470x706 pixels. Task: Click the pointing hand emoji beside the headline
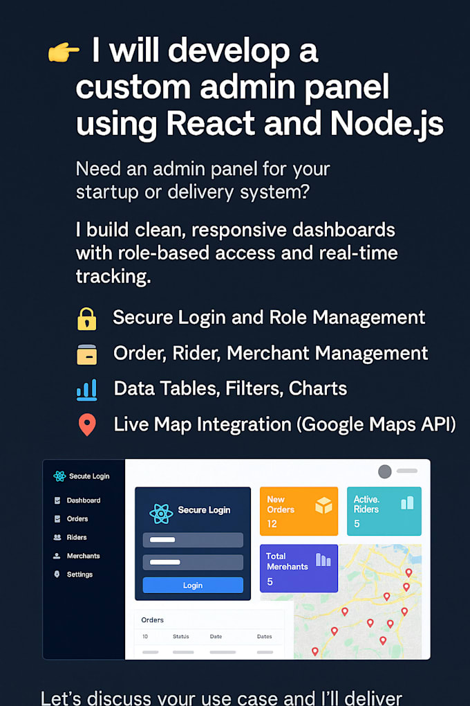point(64,52)
